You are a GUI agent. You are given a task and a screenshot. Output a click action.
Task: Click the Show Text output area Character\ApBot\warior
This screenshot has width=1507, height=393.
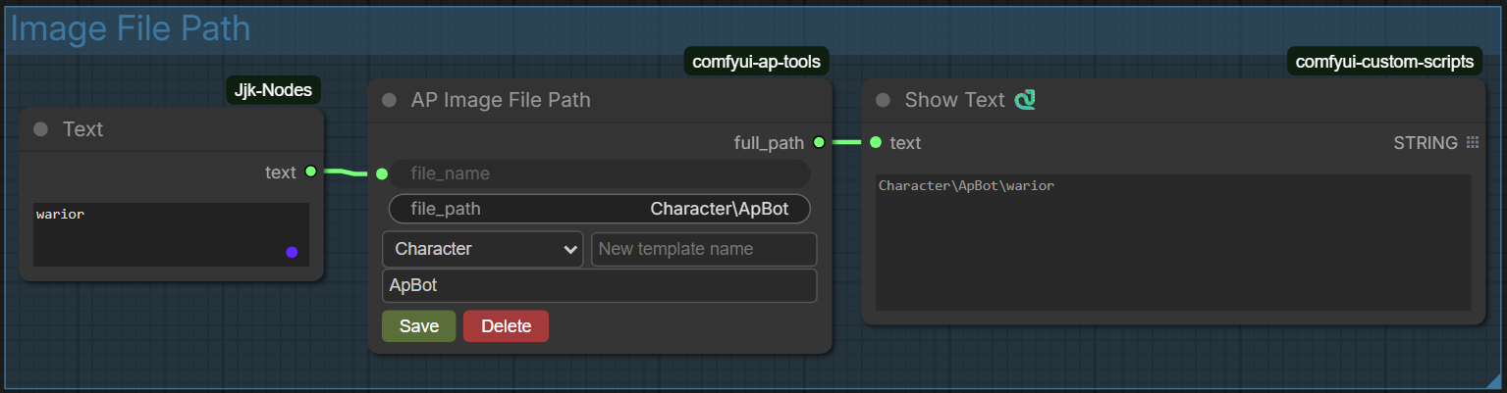1173,242
